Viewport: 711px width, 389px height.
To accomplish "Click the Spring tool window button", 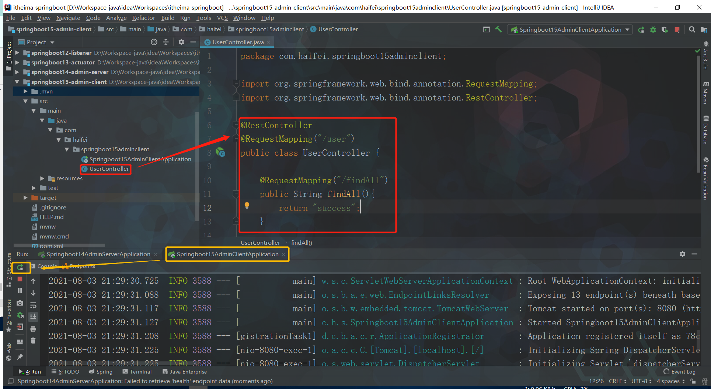I will (x=101, y=372).
